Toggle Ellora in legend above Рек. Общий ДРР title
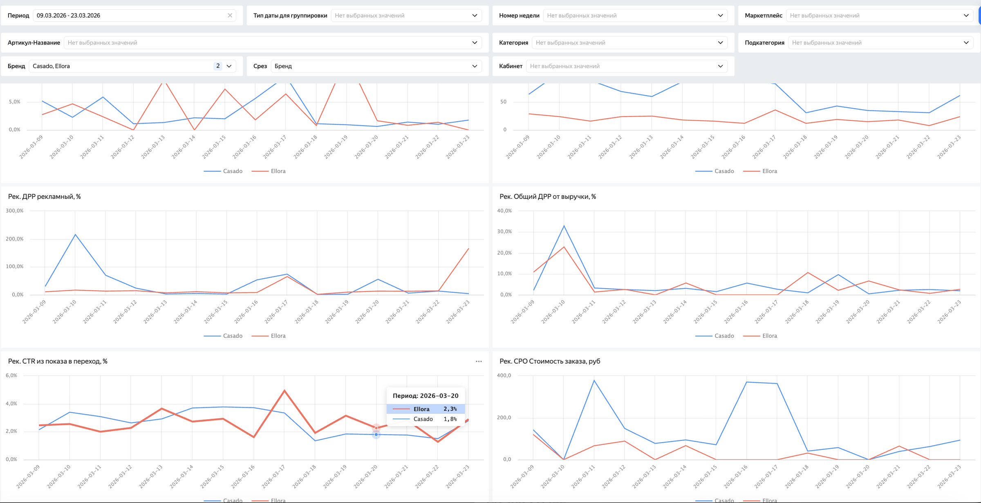The width and height of the screenshot is (981, 503). coord(760,171)
